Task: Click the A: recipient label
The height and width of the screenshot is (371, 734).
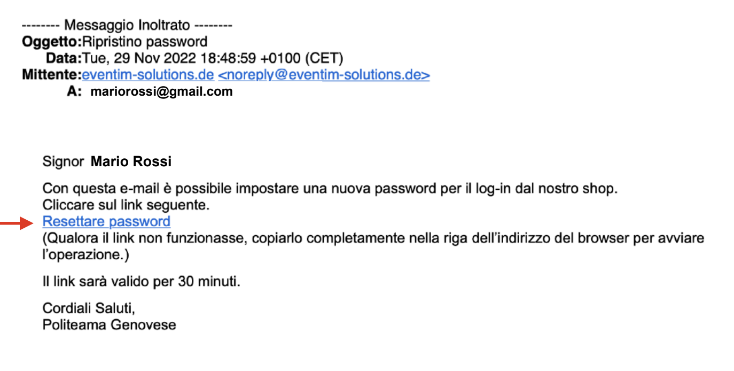Action: [x=74, y=91]
